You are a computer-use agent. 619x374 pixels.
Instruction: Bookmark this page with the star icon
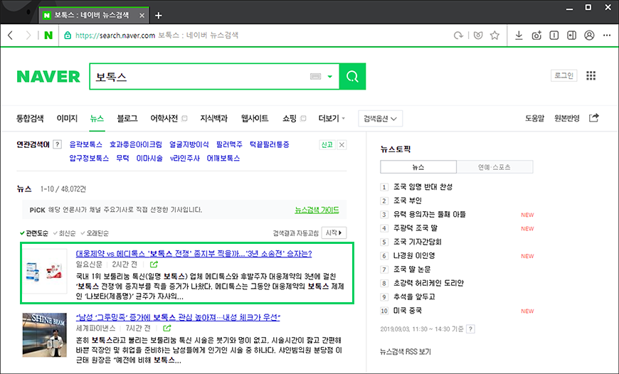point(494,36)
